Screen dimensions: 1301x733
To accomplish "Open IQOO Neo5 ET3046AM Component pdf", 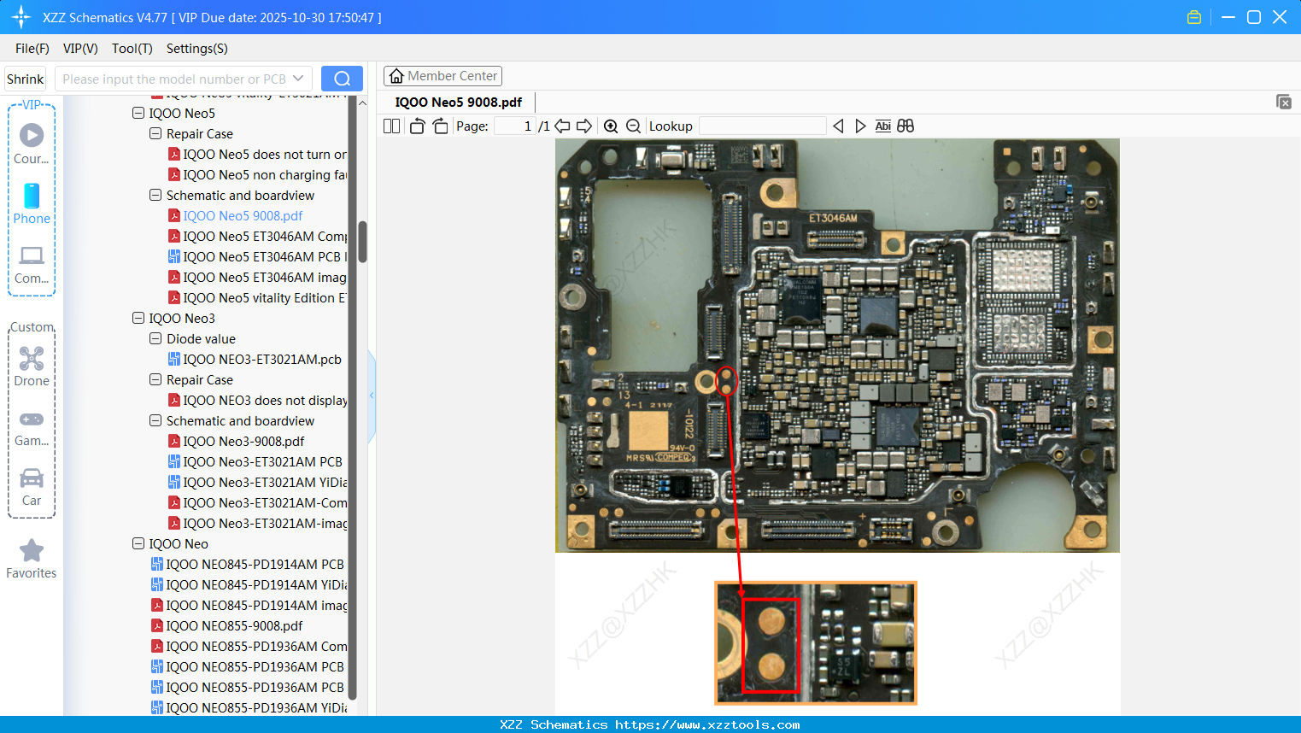I will point(257,237).
